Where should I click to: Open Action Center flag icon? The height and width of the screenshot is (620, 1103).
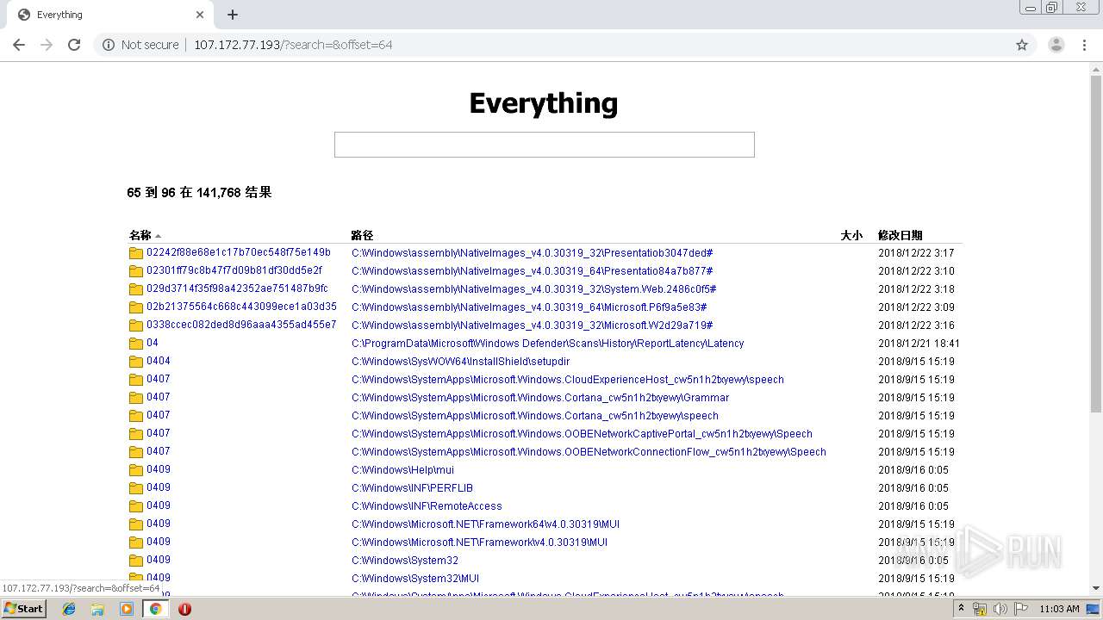(1021, 609)
